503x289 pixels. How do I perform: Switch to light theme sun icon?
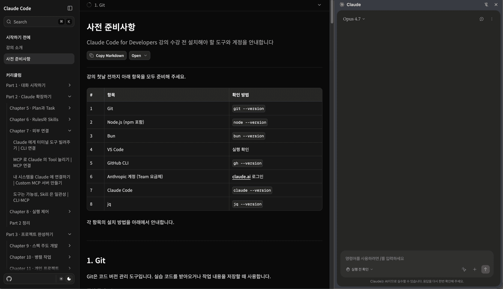coord(61,279)
